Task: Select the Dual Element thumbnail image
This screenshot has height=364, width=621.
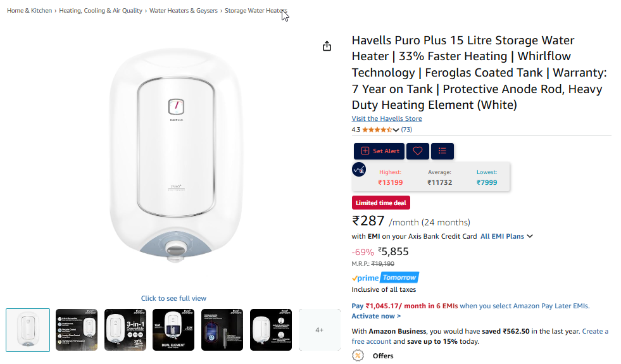Action: (174, 330)
